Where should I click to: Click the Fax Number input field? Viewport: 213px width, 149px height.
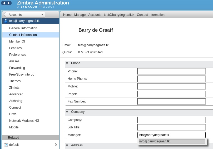[x=171, y=101]
